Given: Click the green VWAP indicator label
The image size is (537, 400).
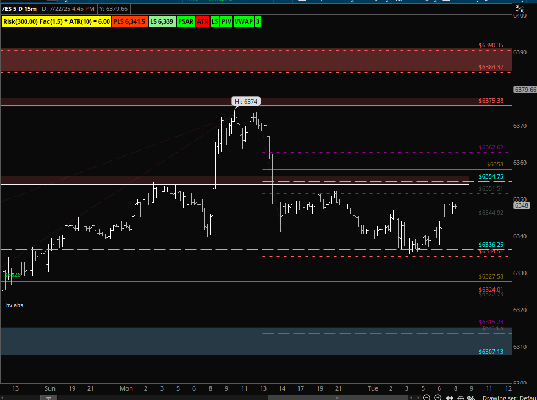Looking at the screenshot, I should point(243,21).
